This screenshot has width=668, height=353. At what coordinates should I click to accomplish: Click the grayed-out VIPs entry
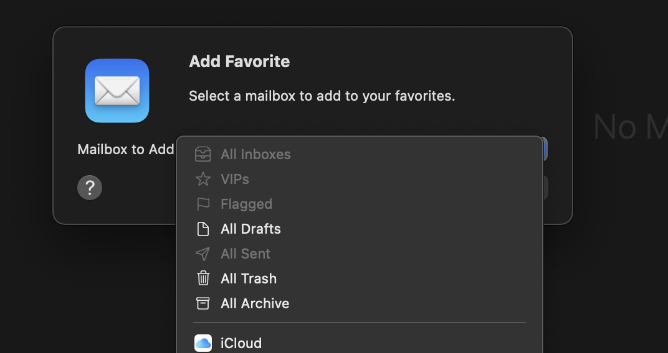(235, 179)
